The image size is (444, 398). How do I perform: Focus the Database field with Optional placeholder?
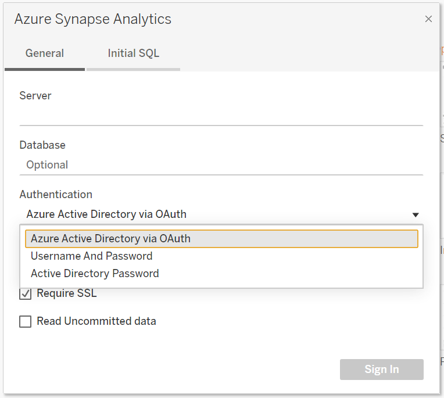(221, 165)
